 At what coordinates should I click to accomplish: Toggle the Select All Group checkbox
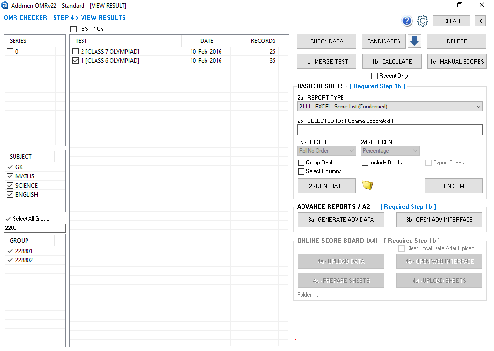coord(8,219)
